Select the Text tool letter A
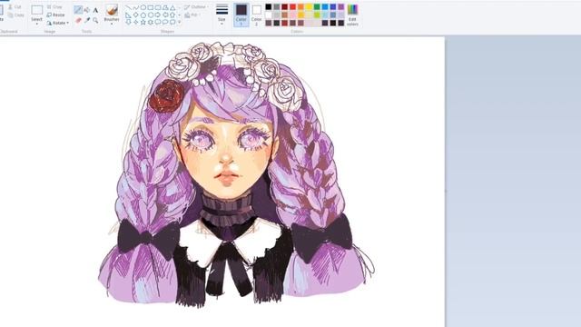Screen dimensions: 581x327 tap(95, 10)
